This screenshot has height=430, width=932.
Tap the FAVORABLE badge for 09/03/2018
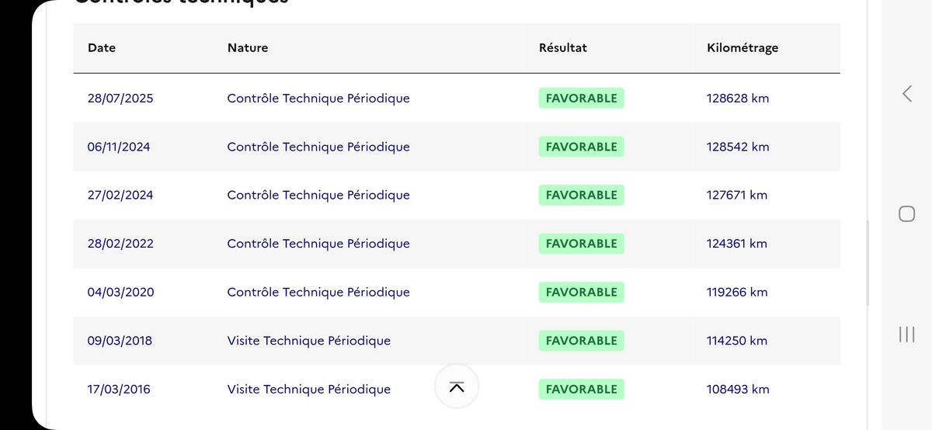click(x=581, y=341)
